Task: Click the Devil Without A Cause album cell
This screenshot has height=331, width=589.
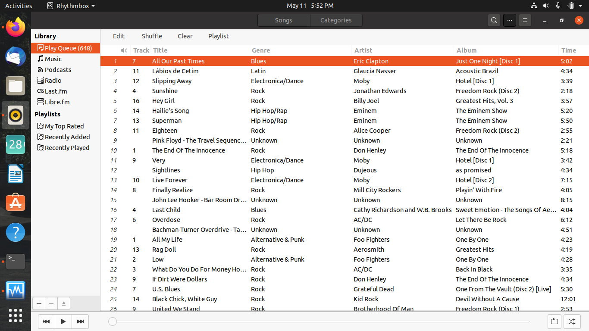Action: pos(487,299)
